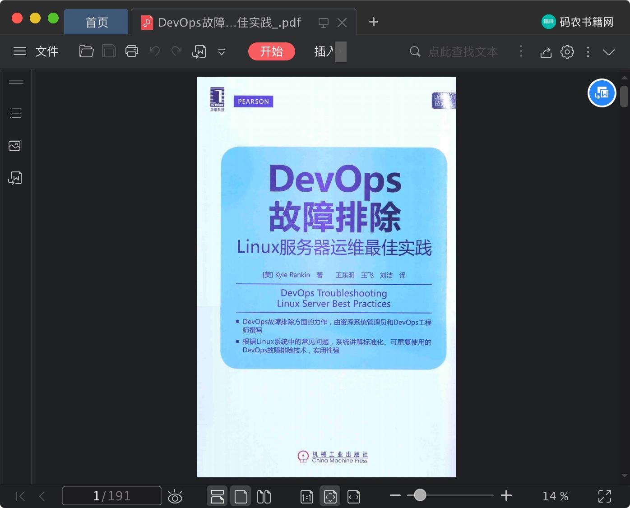Click the 码农书籍网 account label
The image size is (630, 508).
587,22
